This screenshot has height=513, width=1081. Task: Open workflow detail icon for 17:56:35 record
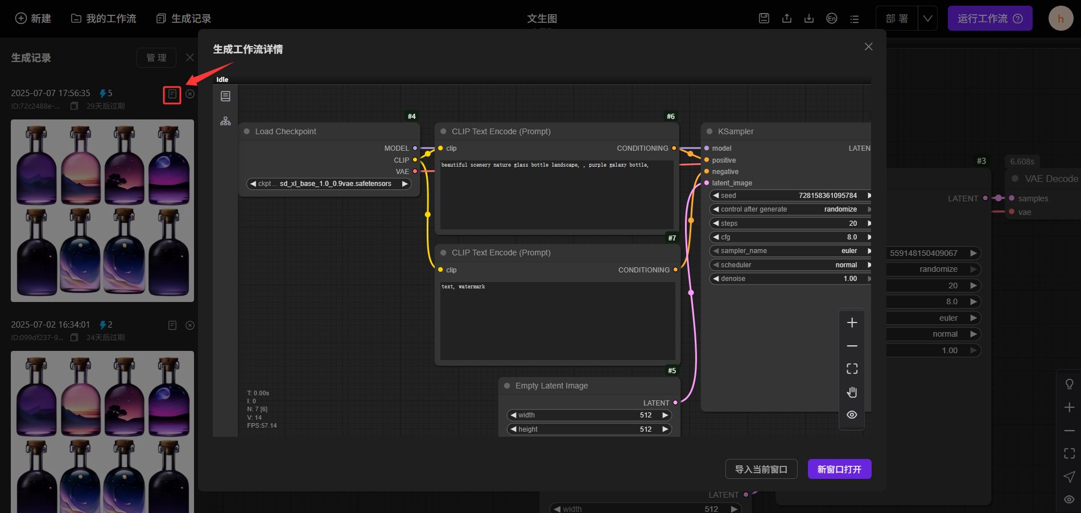pos(172,94)
